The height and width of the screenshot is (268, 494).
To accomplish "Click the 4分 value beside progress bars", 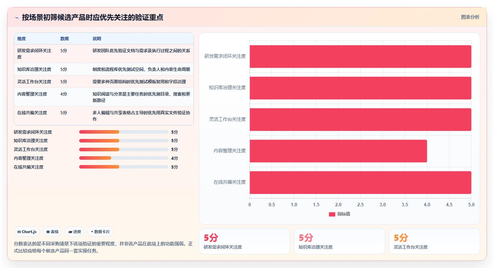I will [x=174, y=158].
